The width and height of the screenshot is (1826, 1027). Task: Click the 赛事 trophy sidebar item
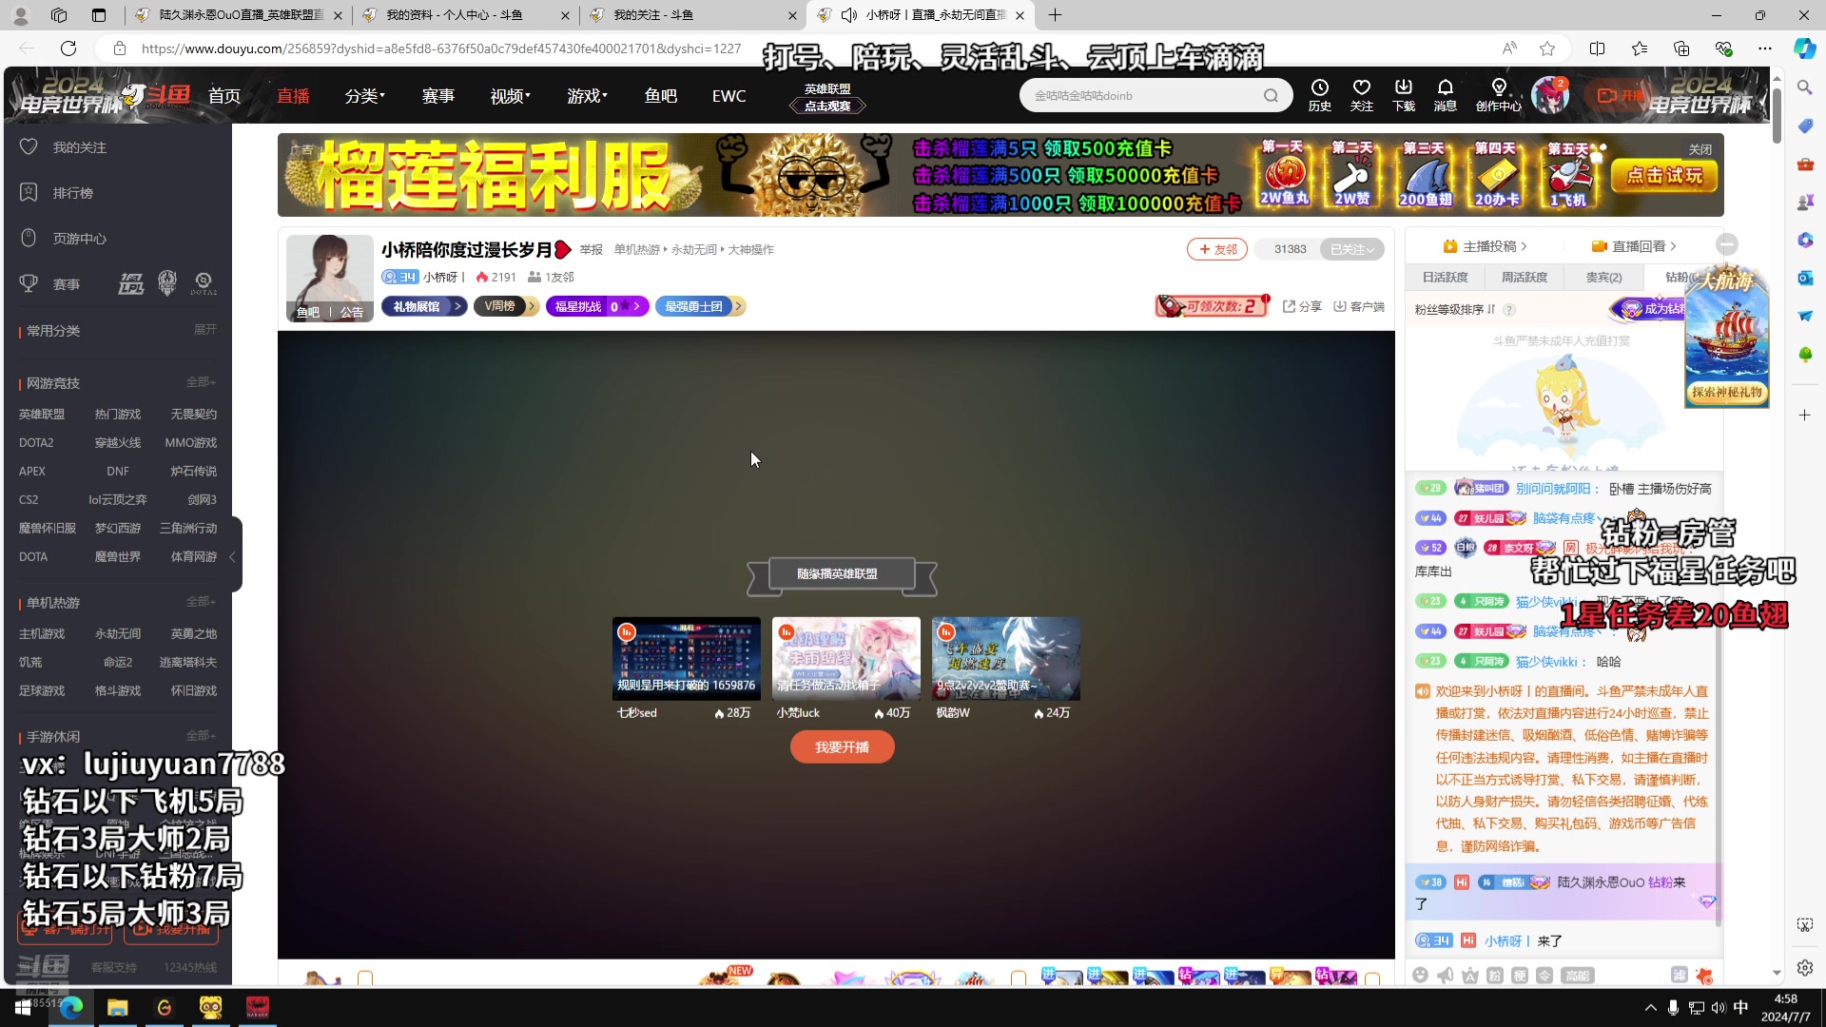click(x=50, y=283)
